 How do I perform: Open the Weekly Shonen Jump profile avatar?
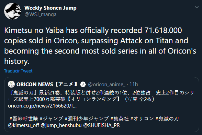(12, 11)
